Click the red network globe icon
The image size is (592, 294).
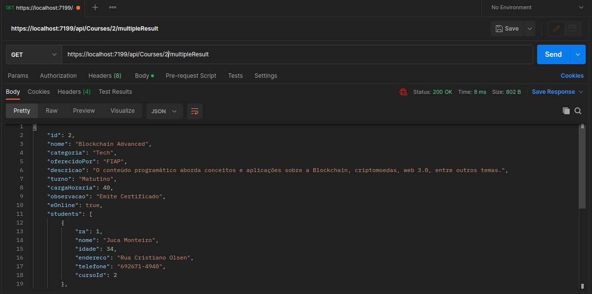403,92
